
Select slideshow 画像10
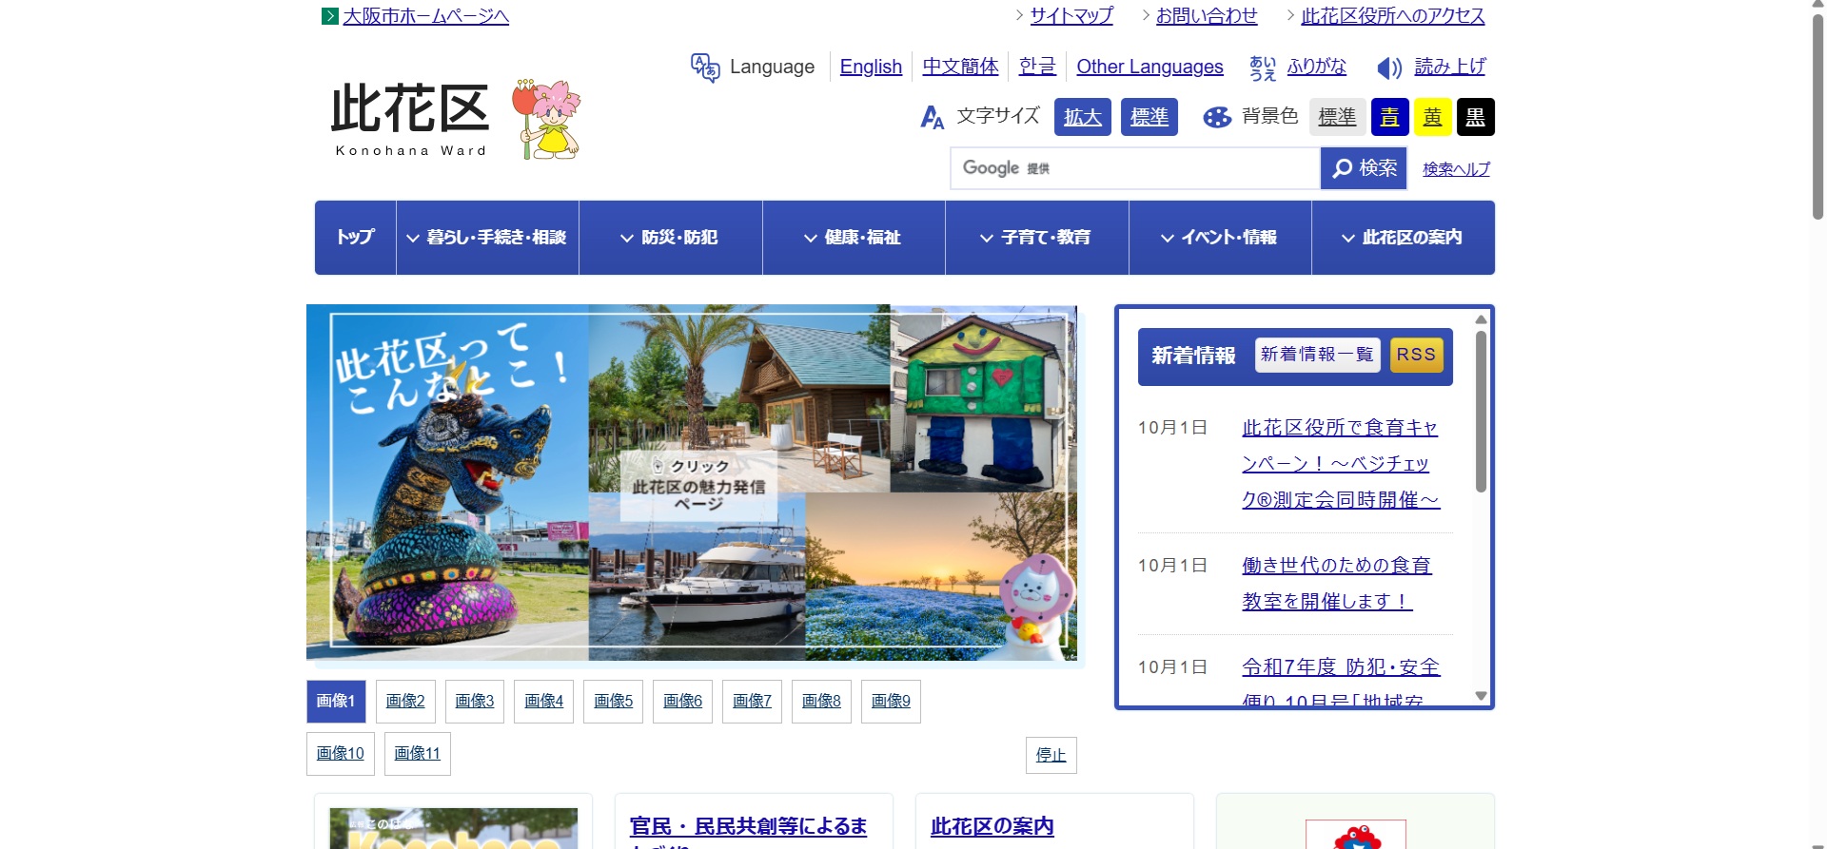(341, 754)
